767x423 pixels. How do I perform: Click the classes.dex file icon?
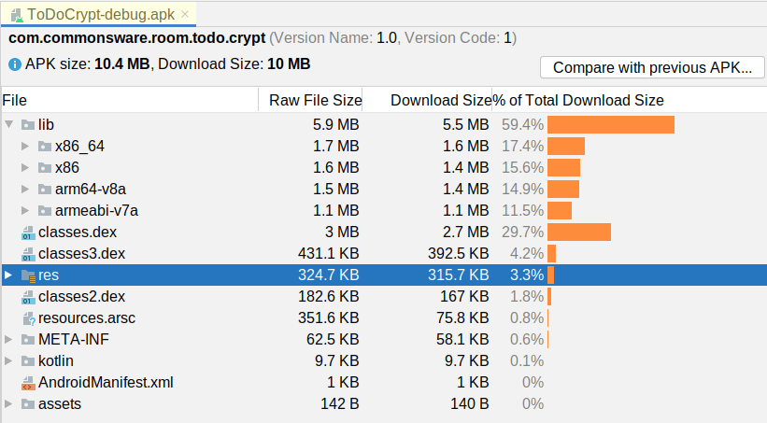[x=28, y=233]
